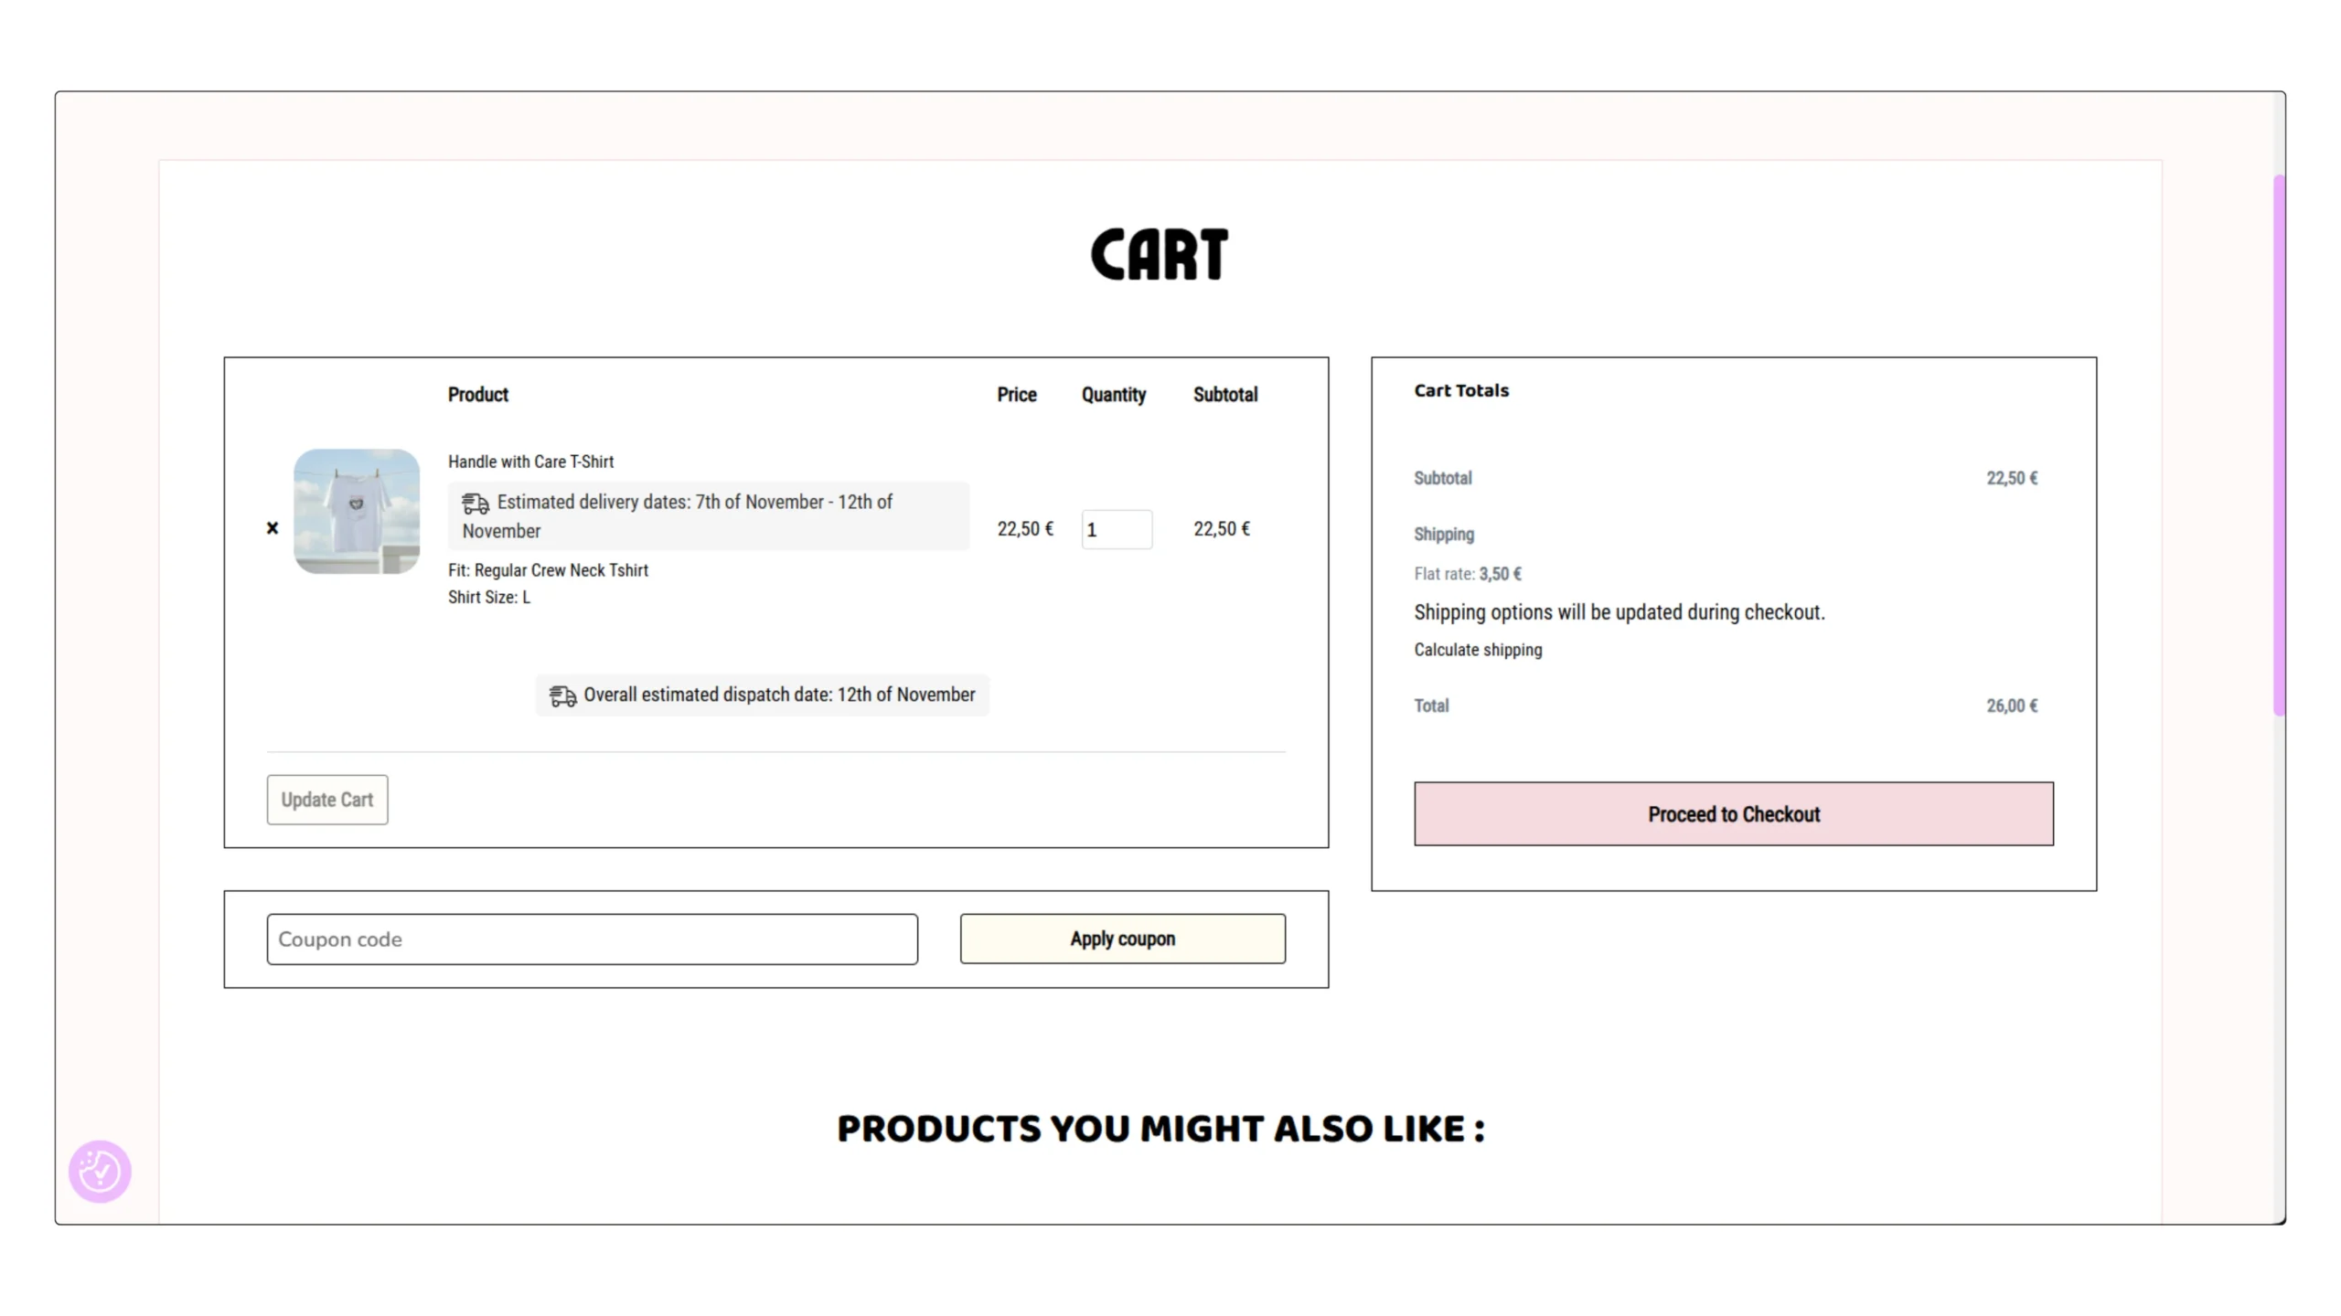Viewport: 2341px width, 1316px height.
Task: Open the T-shirt product thumbnail image
Action: (x=357, y=512)
